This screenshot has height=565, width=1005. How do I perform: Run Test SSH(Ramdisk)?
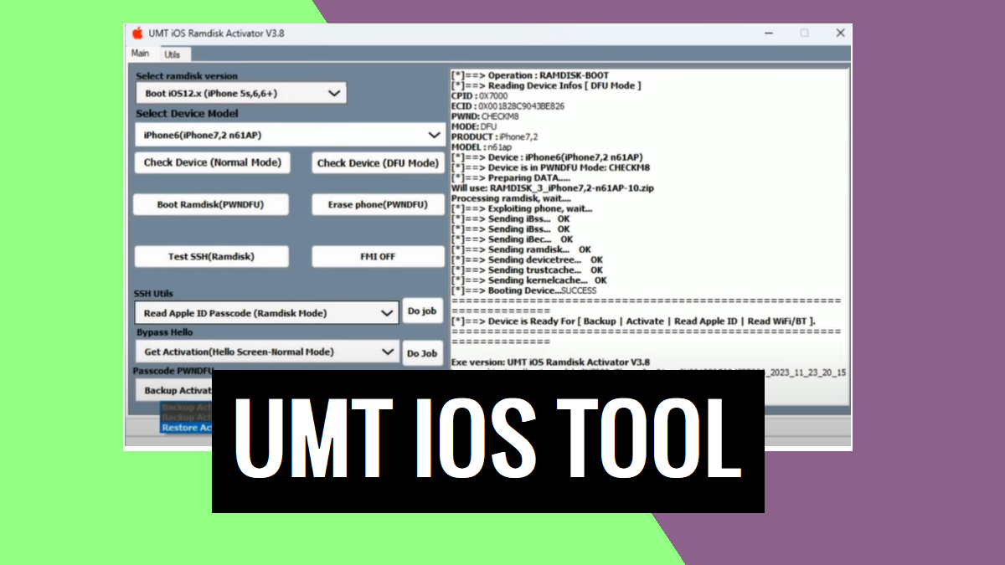pos(211,256)
